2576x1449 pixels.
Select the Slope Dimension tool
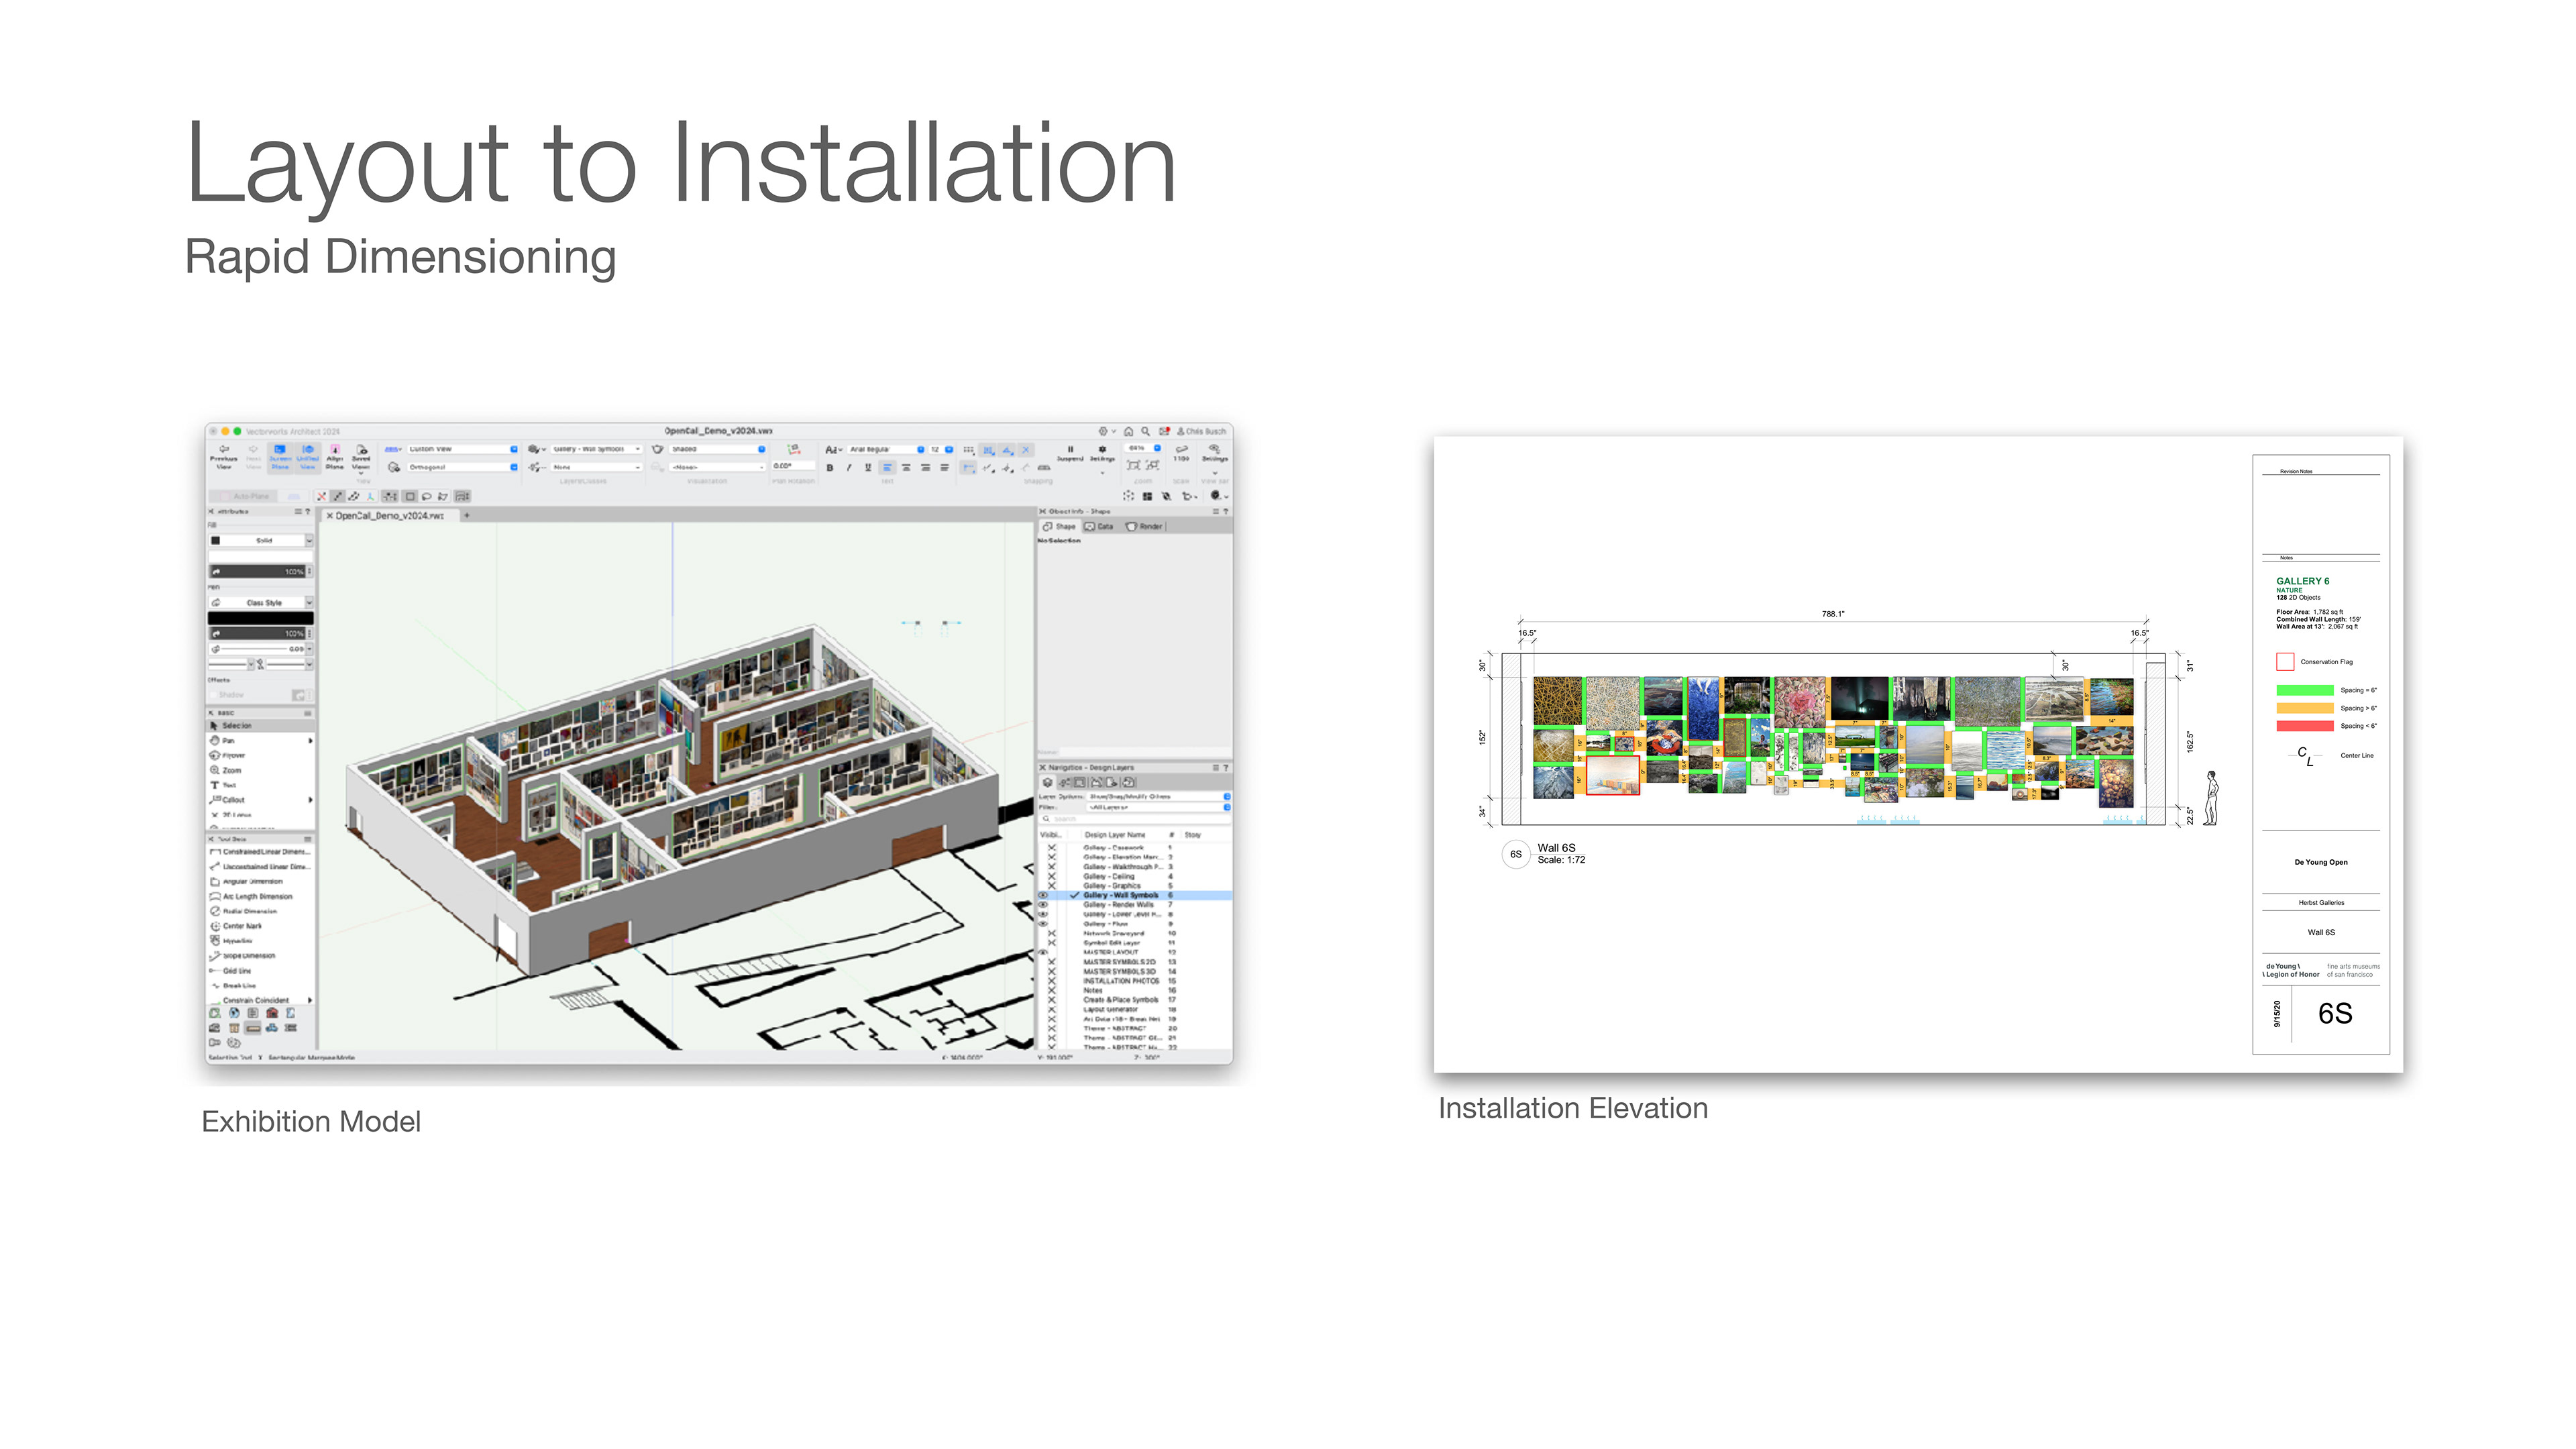pos(260,956)
